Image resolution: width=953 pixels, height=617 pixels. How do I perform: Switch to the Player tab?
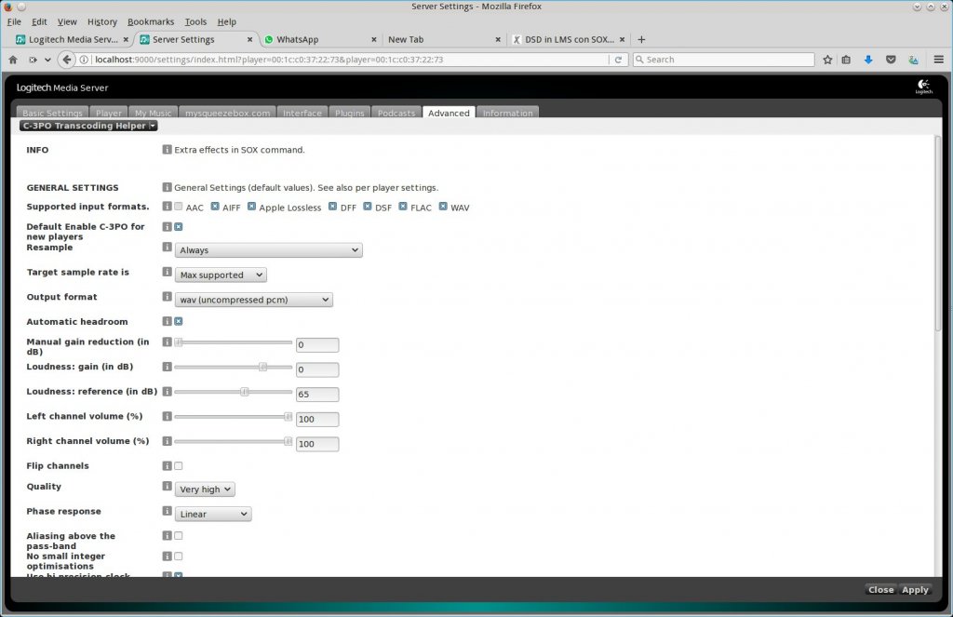click(109, 113)
